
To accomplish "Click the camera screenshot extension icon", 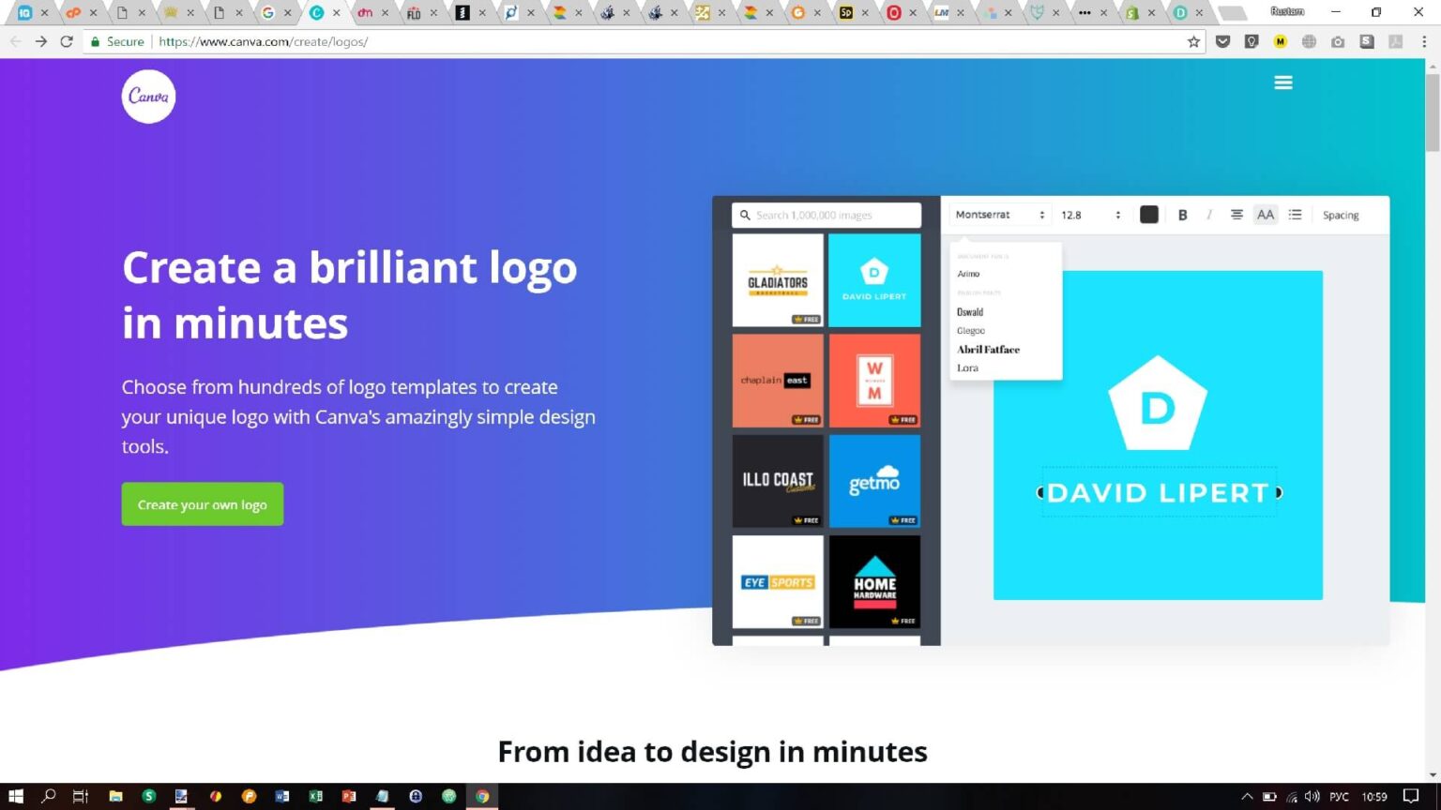I will point(1338,41).
